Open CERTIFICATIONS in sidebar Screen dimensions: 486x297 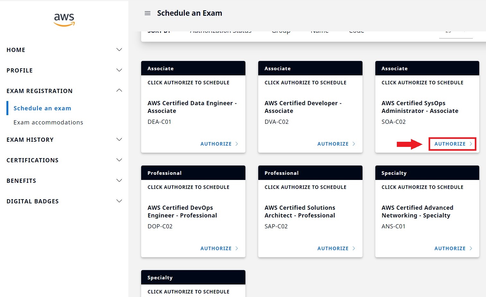32,160
